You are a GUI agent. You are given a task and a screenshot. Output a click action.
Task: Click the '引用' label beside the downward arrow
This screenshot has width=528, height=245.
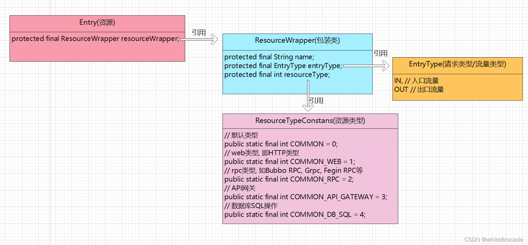pos(316,101)
